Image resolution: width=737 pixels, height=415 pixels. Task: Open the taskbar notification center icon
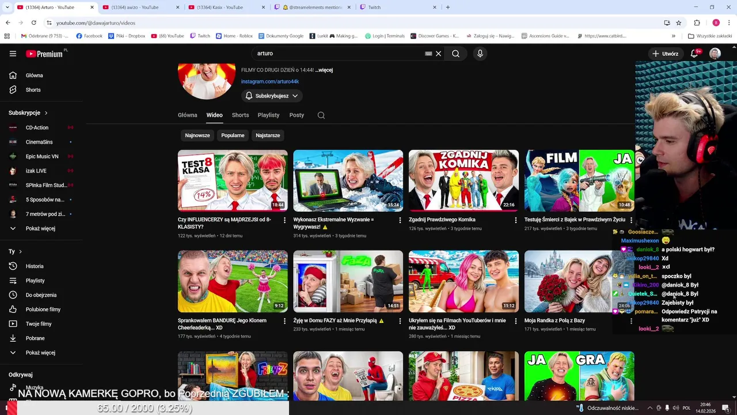pyautogui.click(x=726, y=408)
